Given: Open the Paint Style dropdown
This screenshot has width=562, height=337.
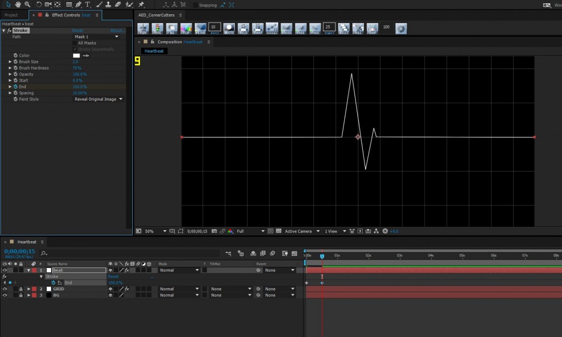Looking at the screenshot, I should click(98, 99).
